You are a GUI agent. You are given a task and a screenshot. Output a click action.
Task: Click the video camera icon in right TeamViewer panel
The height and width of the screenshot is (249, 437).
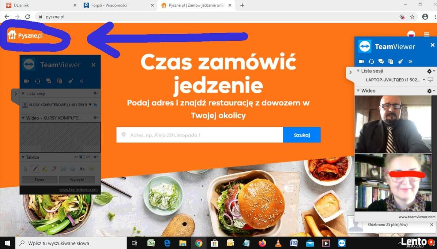pyautogui.click(x=361, y=62)
